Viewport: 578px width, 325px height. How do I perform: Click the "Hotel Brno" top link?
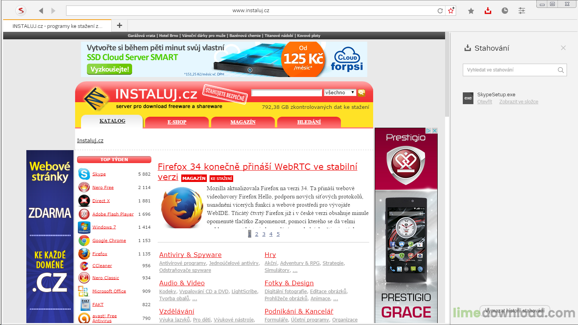(169, 35)
